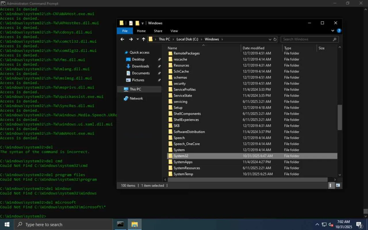Go up one folder level

(x=143, y=39)
